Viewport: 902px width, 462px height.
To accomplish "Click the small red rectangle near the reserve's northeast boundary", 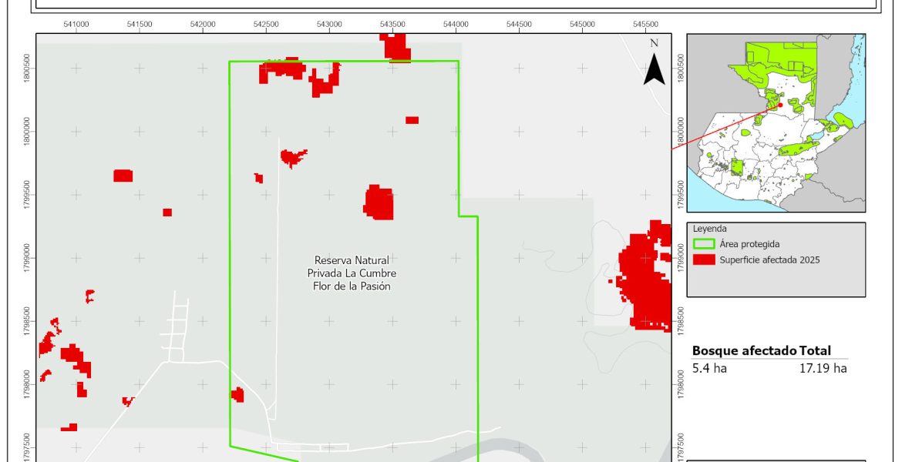I will pyautogui.click(x=412, y=120).
